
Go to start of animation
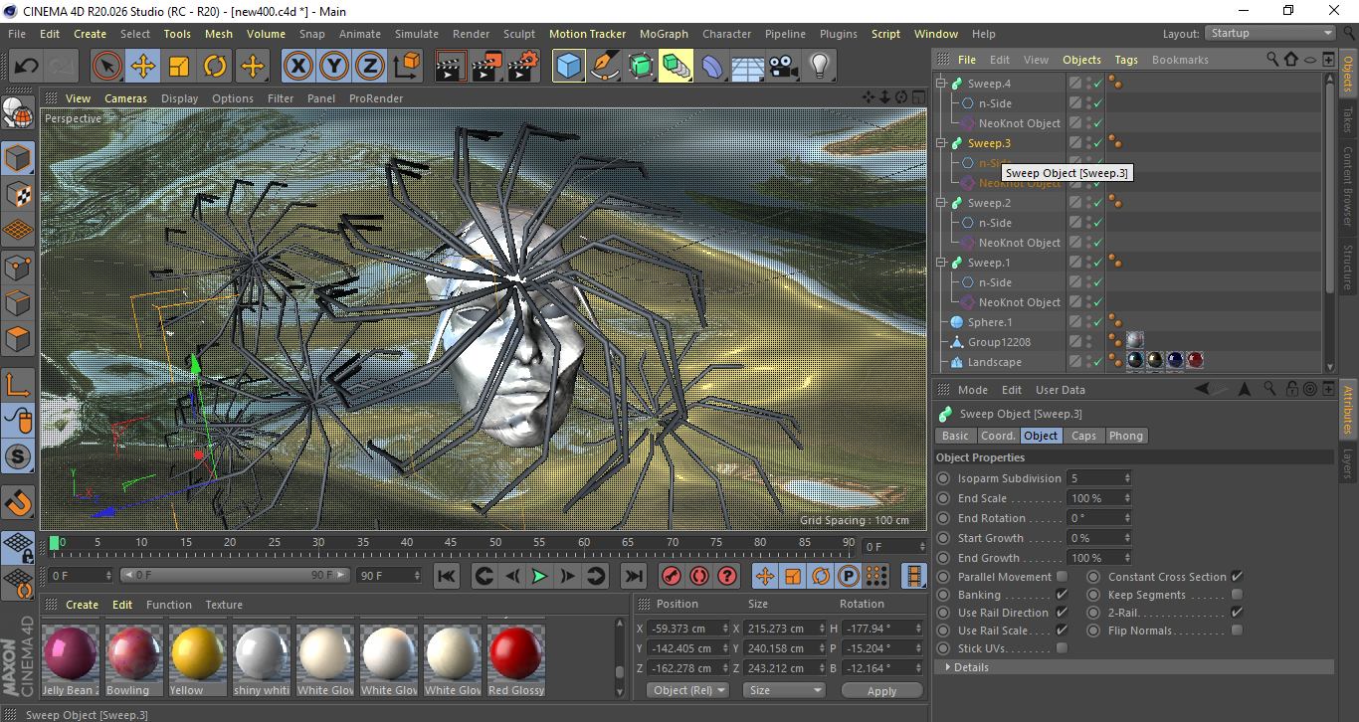coord(447,576)
